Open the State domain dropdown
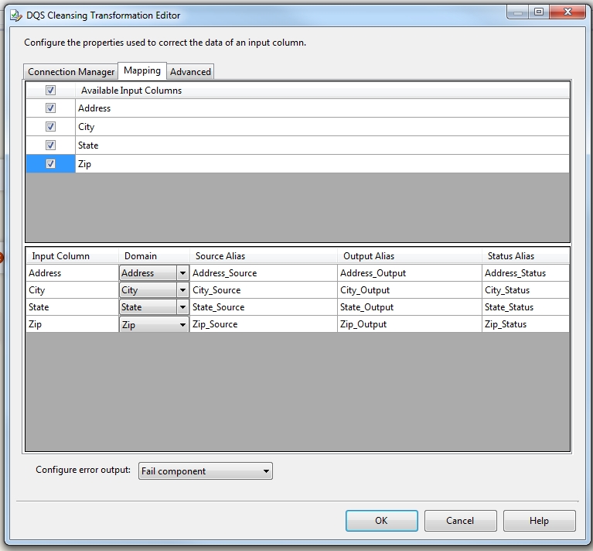Screen dimensions: 593x551 click(x=182, y=307)
